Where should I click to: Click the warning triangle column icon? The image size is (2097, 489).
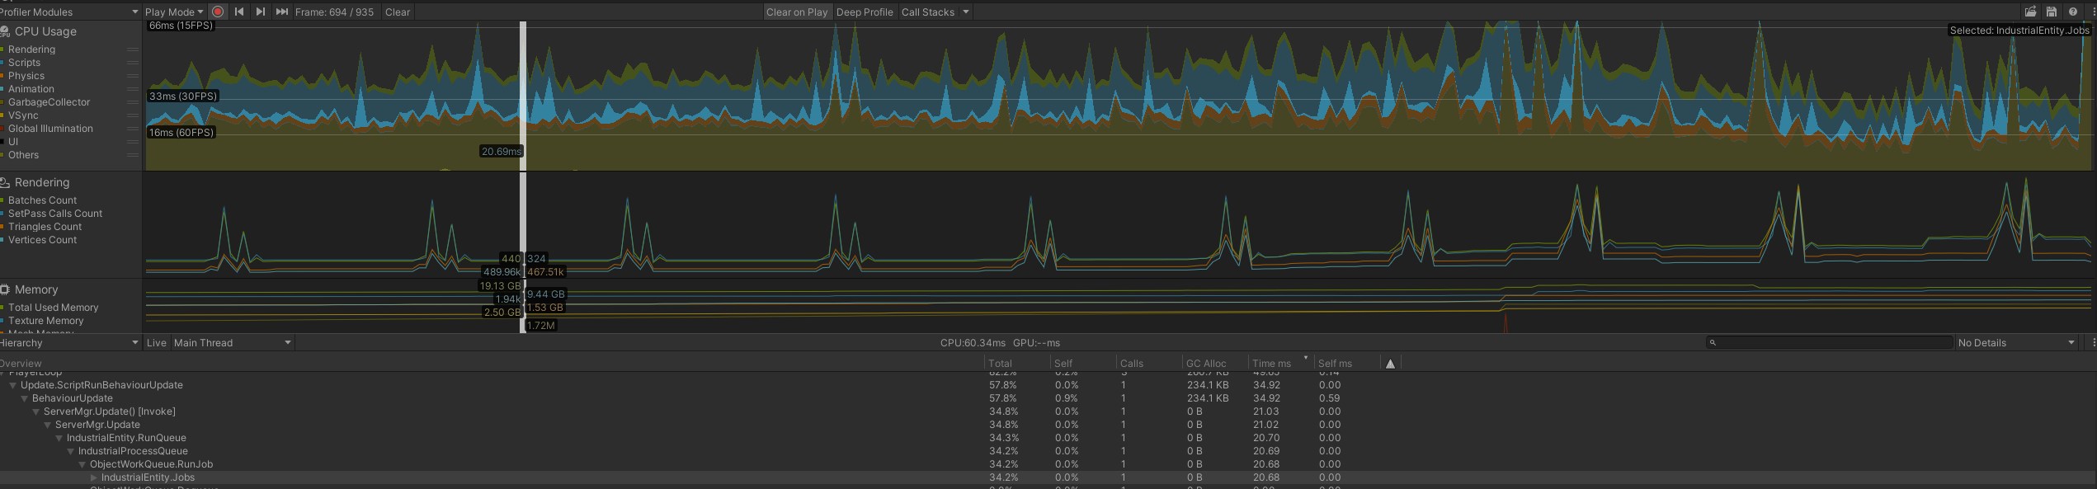pos(1390,364)
